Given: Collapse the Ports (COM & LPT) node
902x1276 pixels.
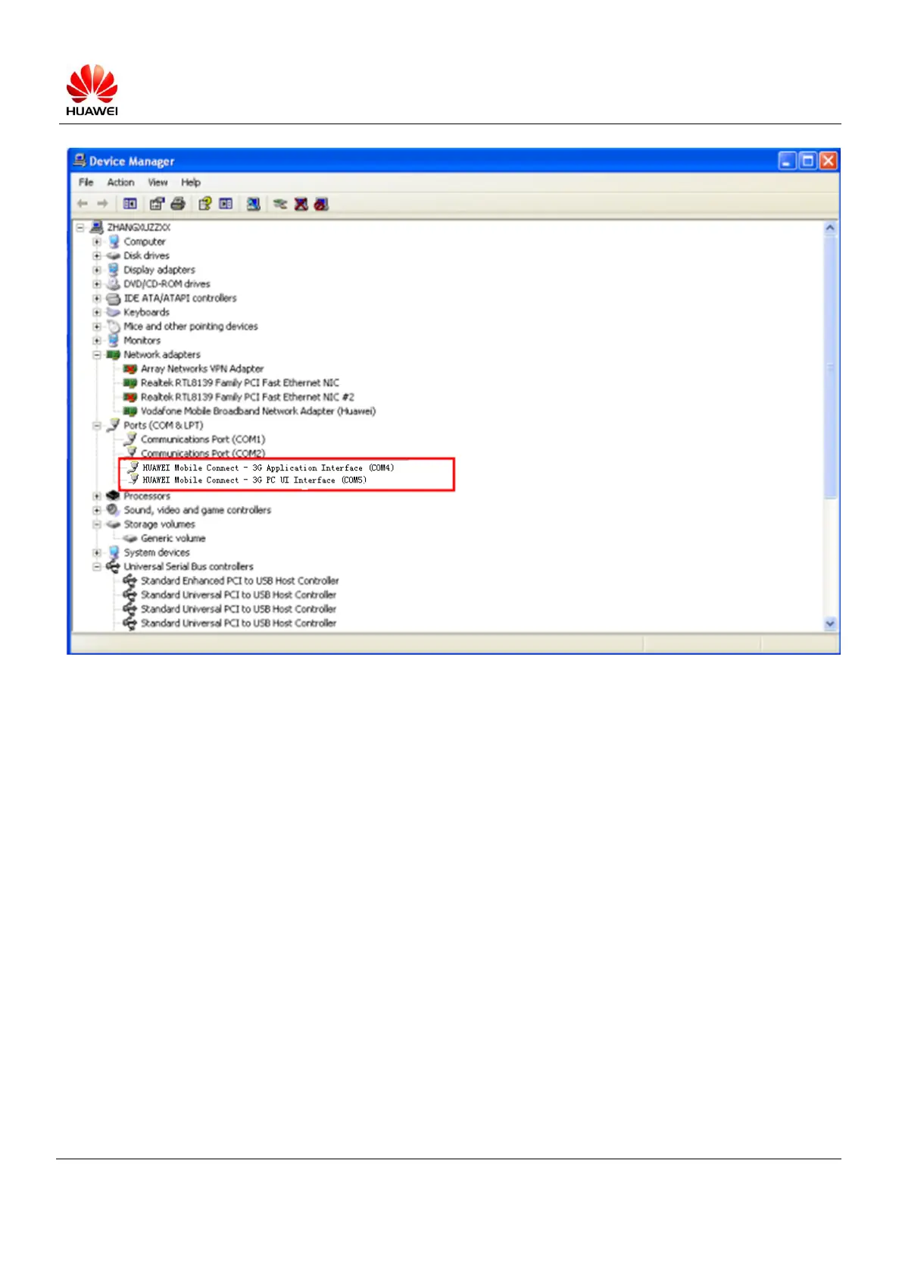Looking at the screenshot, I should 97,426.
